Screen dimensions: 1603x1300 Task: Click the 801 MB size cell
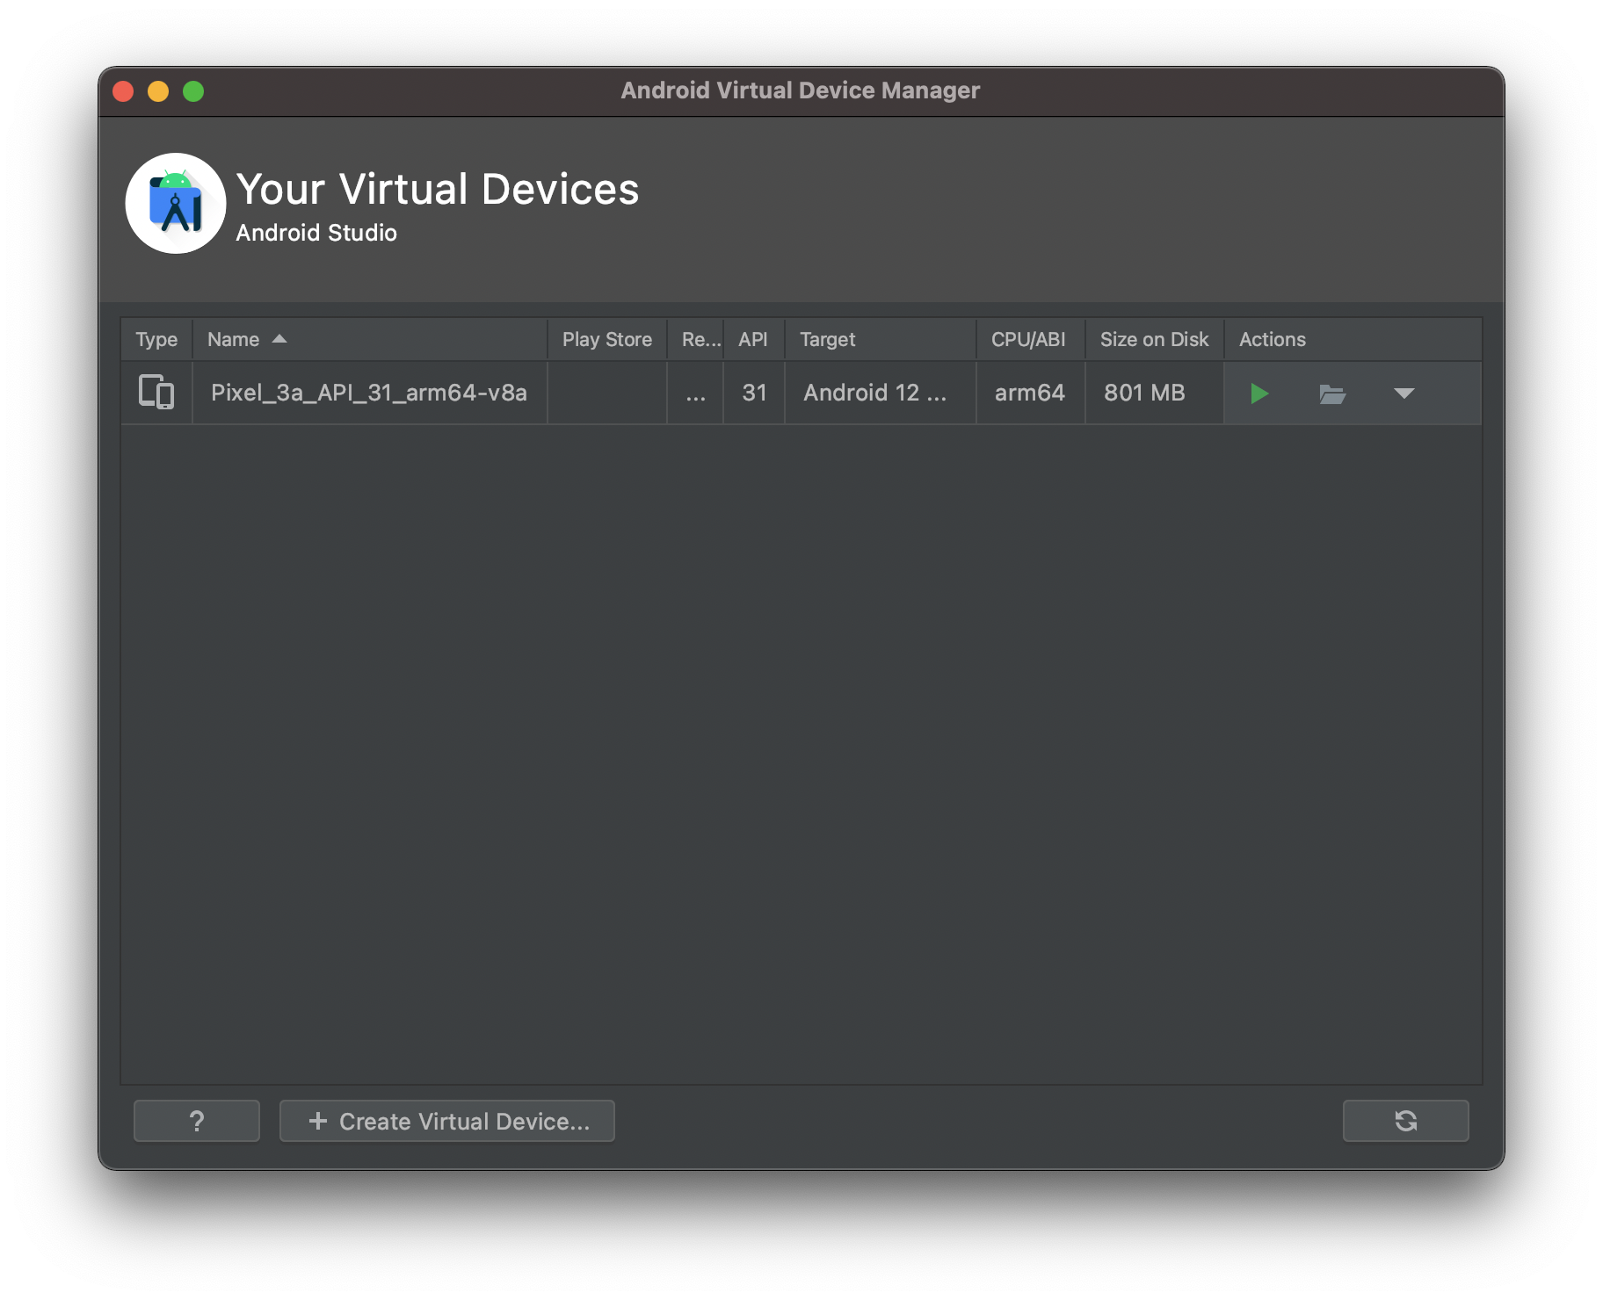[1155, 393]
